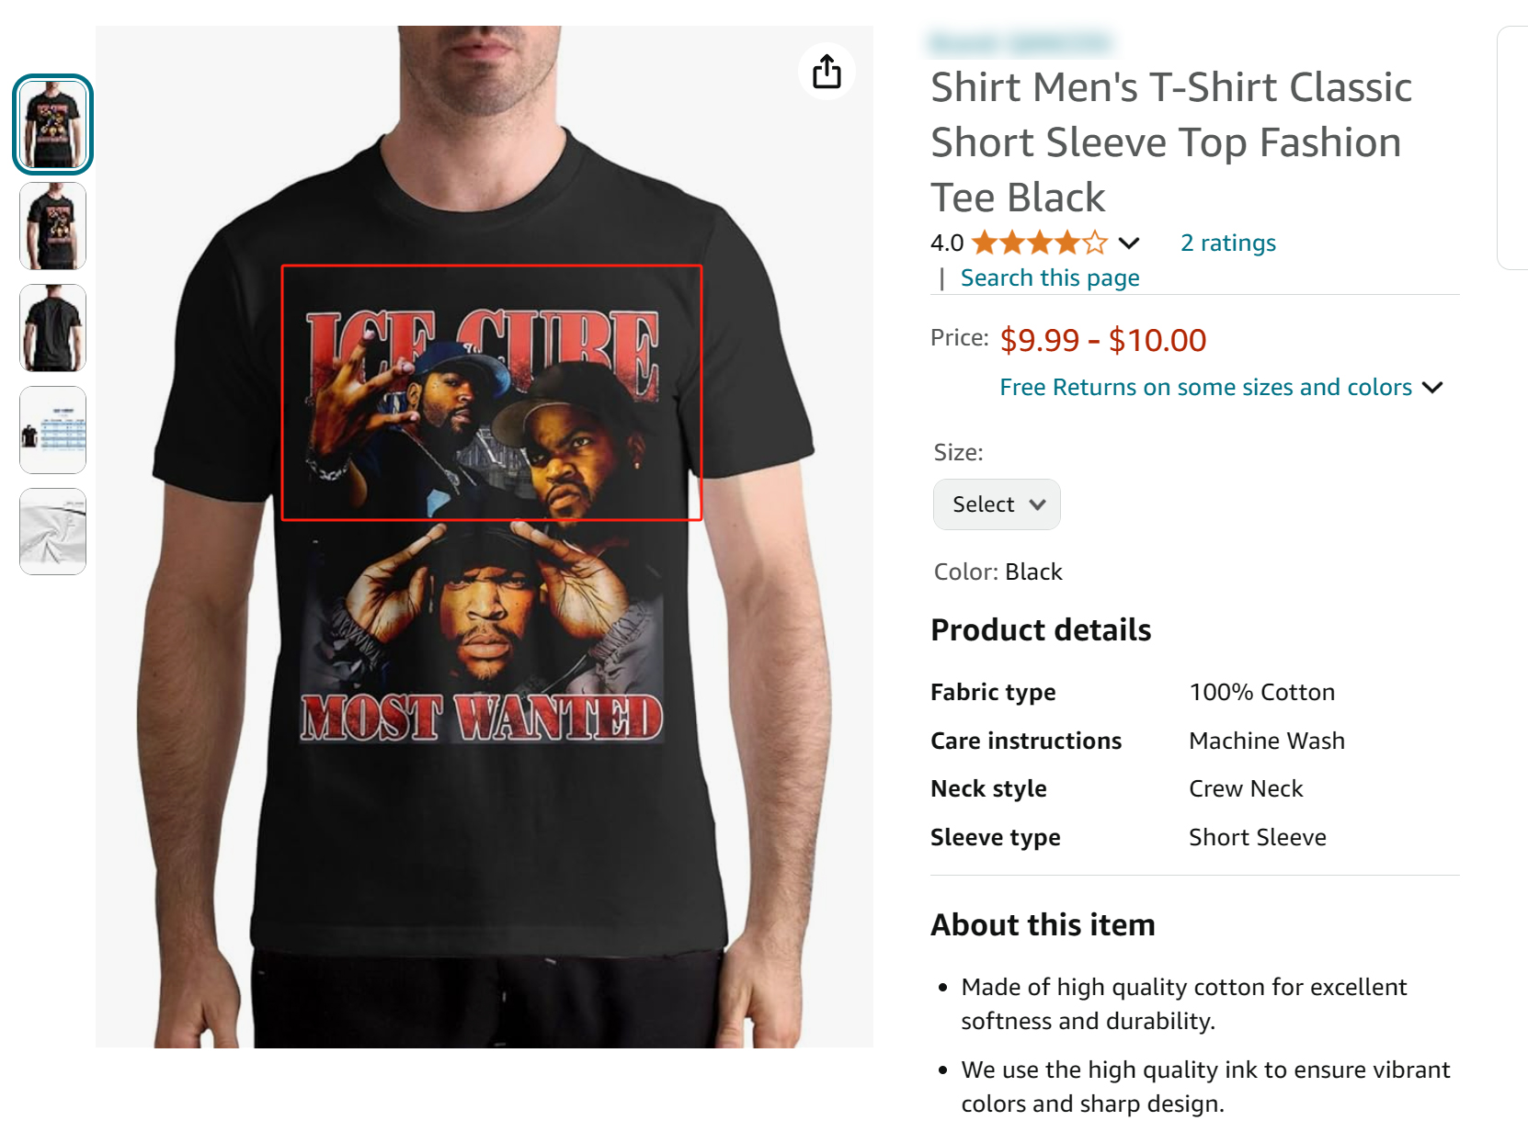Expand Free Returns details chevron
This screenshot has height=1132, width=1528.
click(1432, 388)
